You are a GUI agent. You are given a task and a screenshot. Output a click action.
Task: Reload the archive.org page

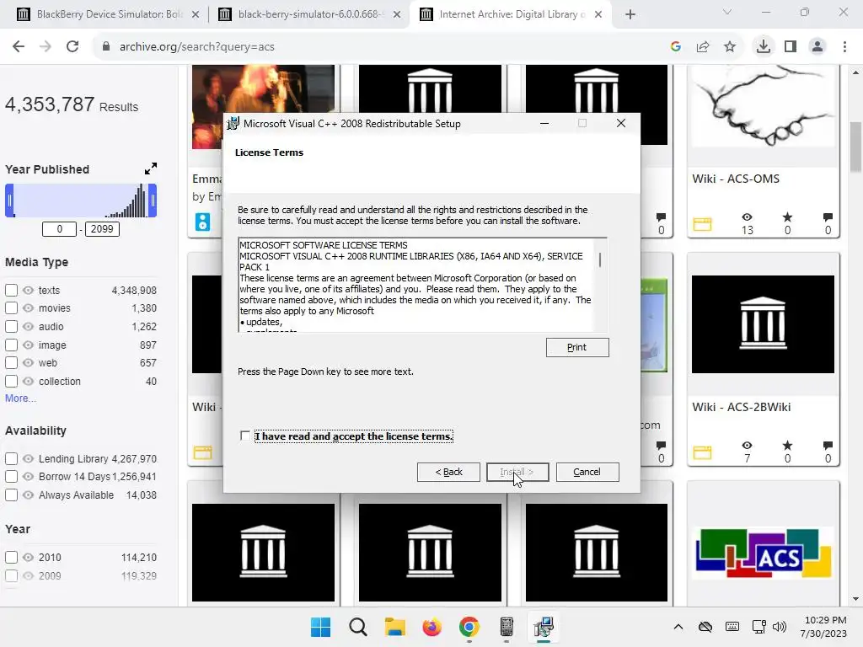72,47
